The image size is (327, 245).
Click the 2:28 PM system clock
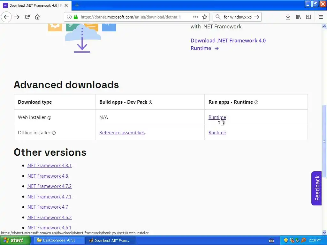point(315,241)
